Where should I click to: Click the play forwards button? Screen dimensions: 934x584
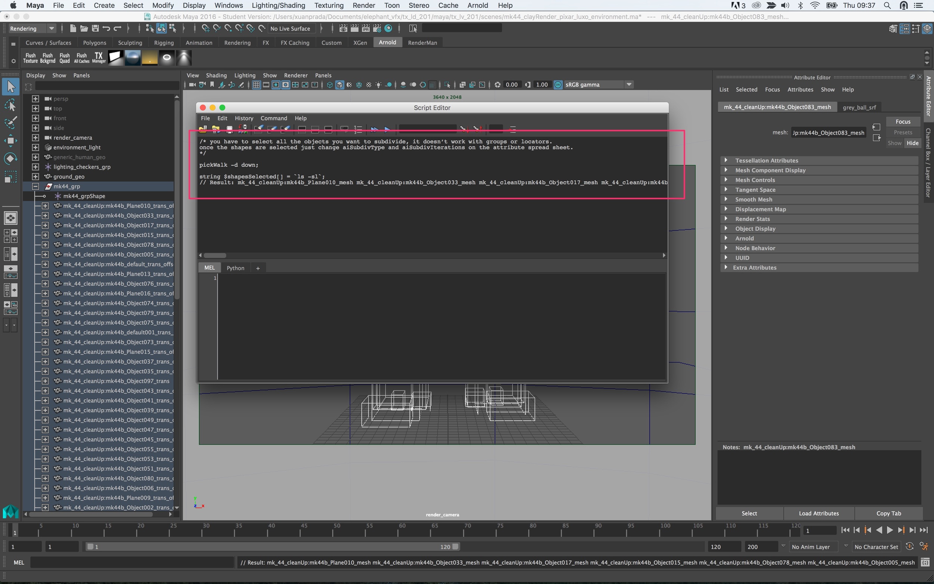click(890, 530)
